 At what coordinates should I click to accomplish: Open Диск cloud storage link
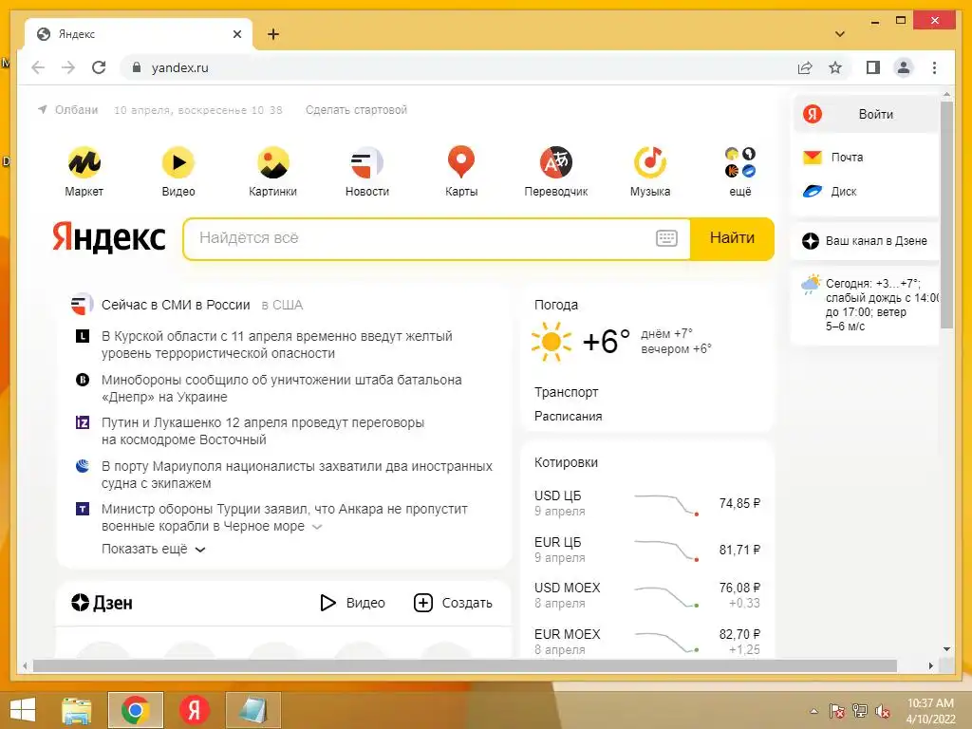(x=830, y=192)
